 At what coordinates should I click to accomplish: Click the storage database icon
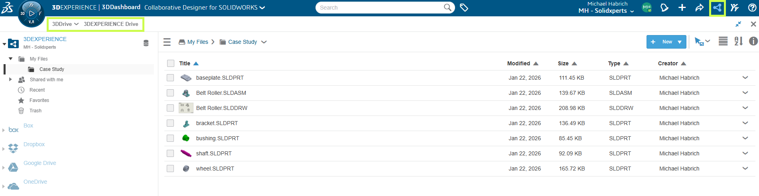pos(146,43)
